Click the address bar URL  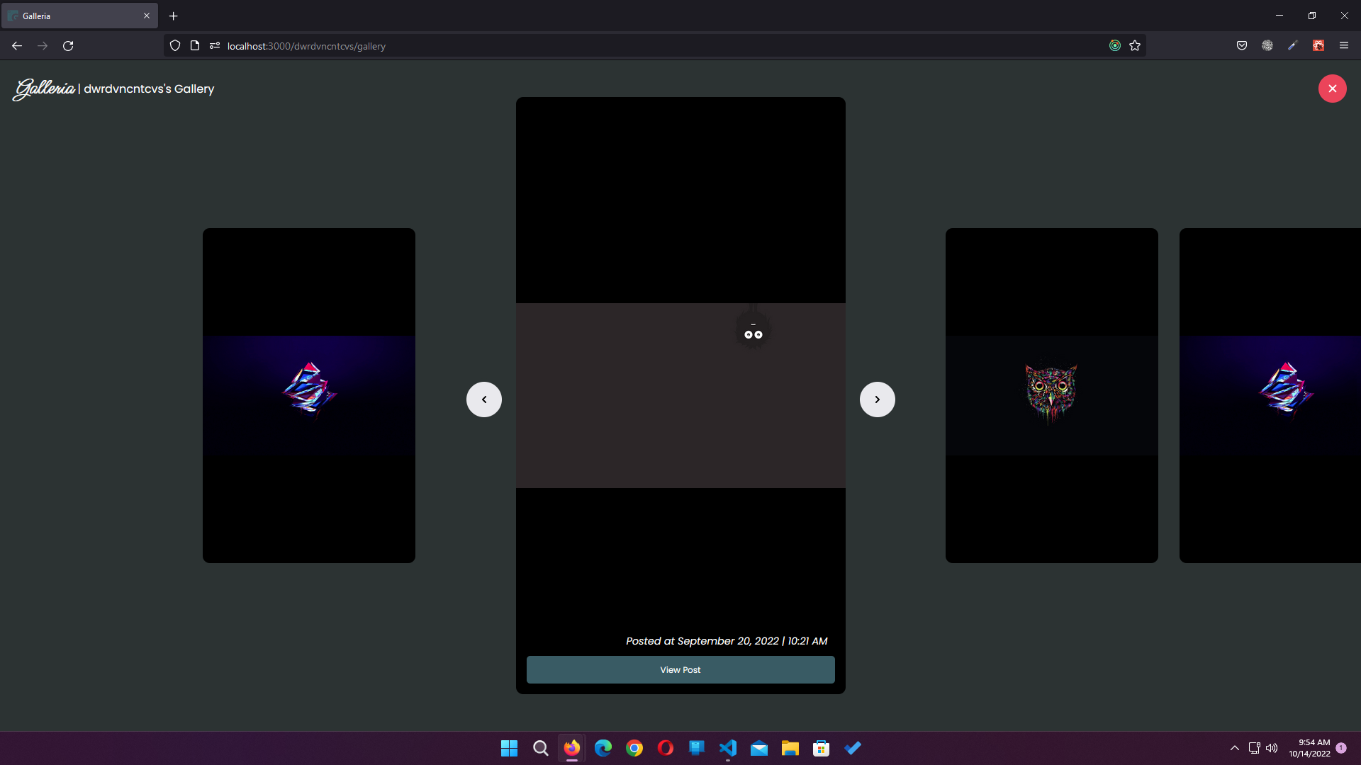(306, 46)
